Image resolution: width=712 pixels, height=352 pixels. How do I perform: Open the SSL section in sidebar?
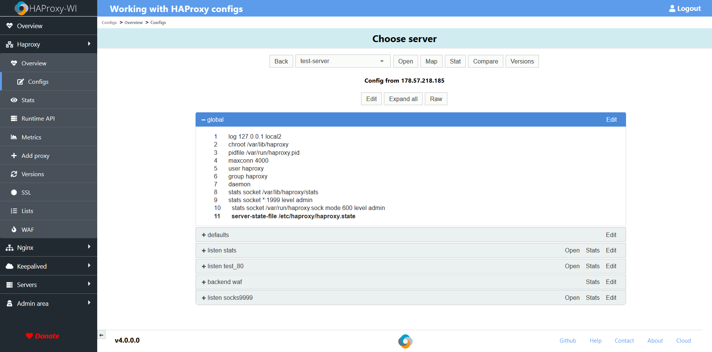tap(26, 192)
